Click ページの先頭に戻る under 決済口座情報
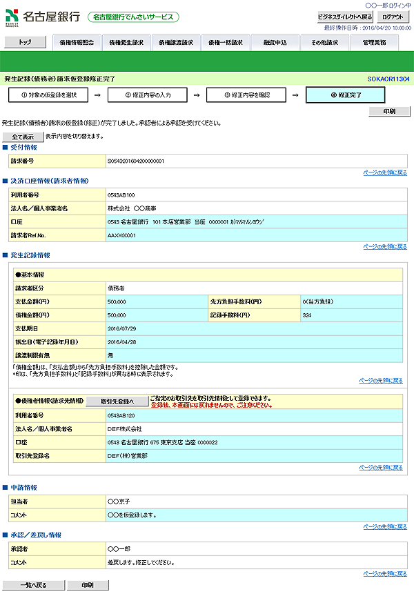This screenshot has height=596, width=414. click(x=385, y=247)
